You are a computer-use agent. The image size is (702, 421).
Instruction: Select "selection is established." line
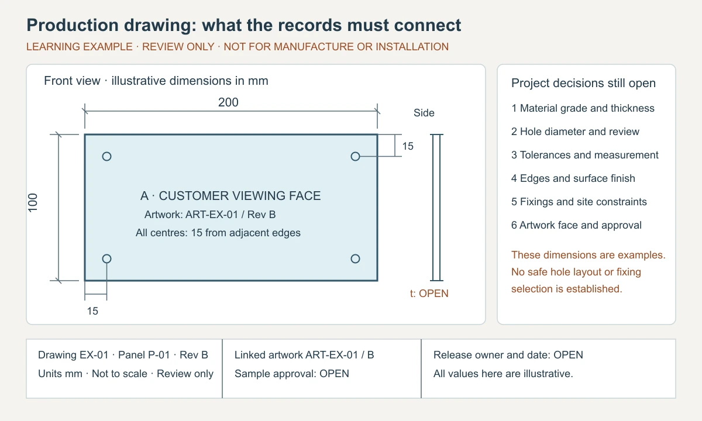pos(566,289)
